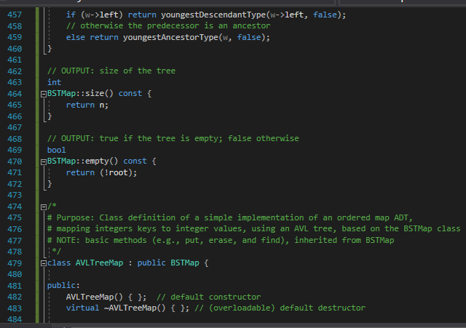The height and width of the screenshot is (328, 466).
Task: Click the closing brace on line 460
Action: [50, 49]
